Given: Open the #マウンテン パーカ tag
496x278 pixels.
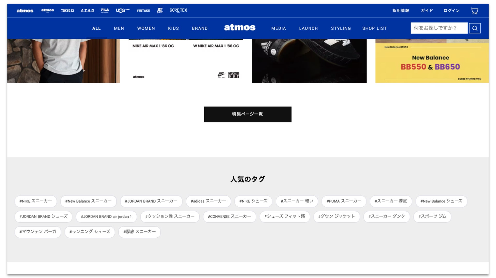Looking at the screenshot, I should pos(38,232).
